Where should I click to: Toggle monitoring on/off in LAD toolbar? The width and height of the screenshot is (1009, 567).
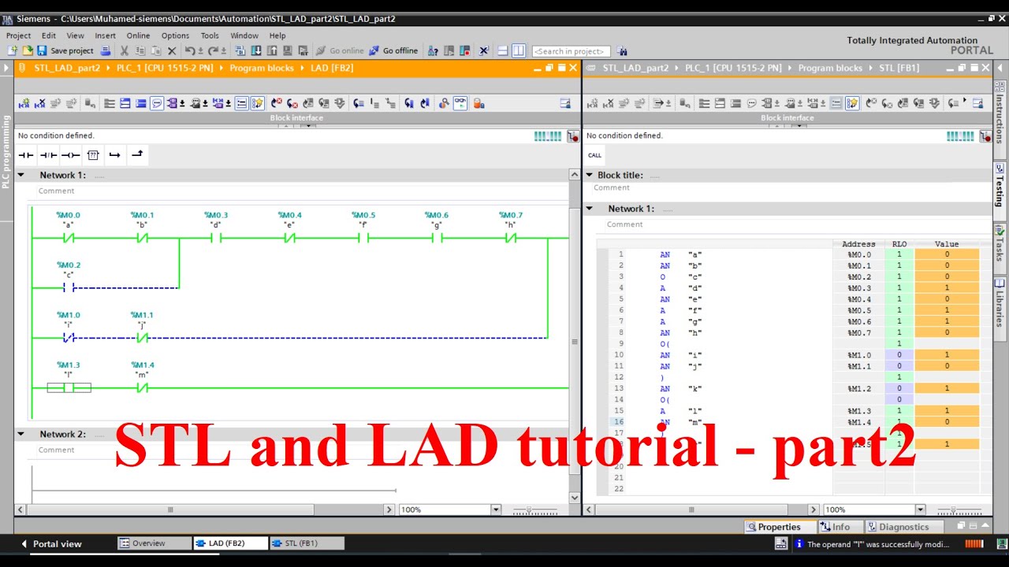click(x=460, y=103)
